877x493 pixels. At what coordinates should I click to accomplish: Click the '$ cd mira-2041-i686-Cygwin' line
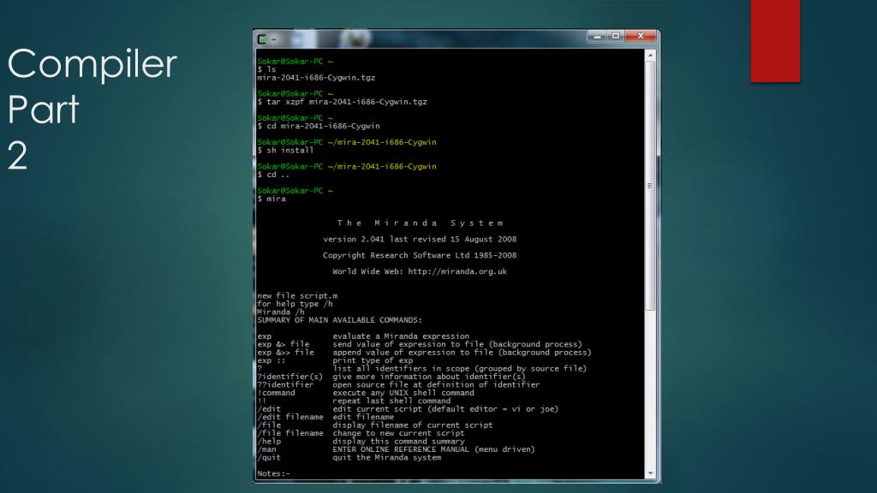[319, 126]
